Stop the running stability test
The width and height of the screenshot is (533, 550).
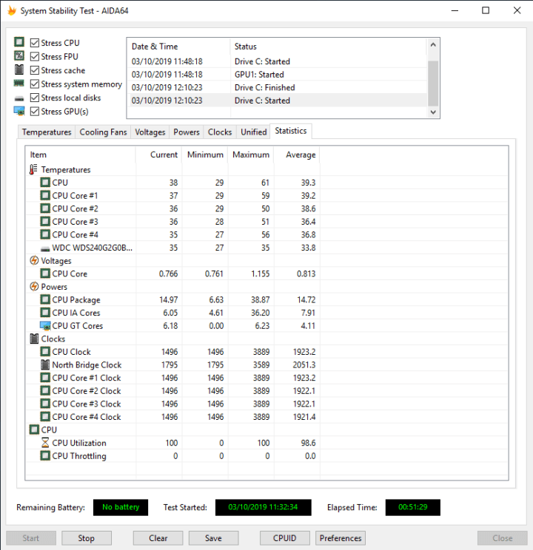[87, 538]
